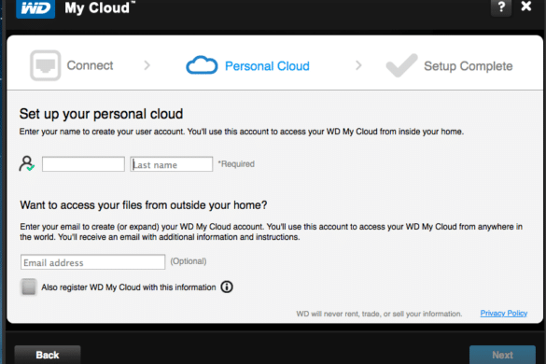This screenshot has height=364, width=546.
Task: Continue setup with the Next button
Action: [502, 355]
